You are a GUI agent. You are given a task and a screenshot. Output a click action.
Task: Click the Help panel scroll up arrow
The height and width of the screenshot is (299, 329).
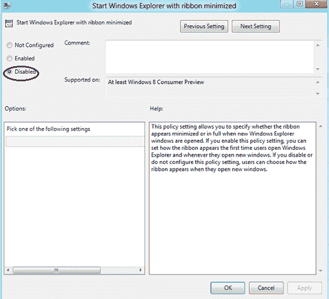click(x=321, y=126)
